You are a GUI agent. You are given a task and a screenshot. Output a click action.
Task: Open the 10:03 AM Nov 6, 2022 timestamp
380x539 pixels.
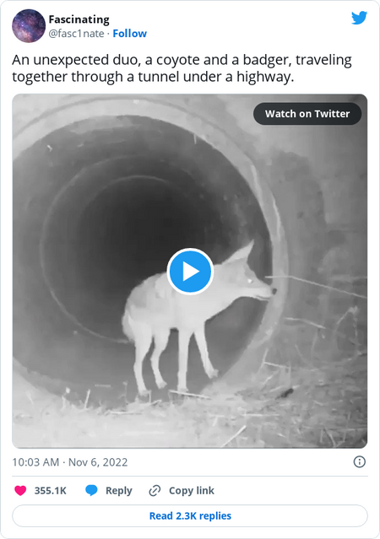(70, 462)
